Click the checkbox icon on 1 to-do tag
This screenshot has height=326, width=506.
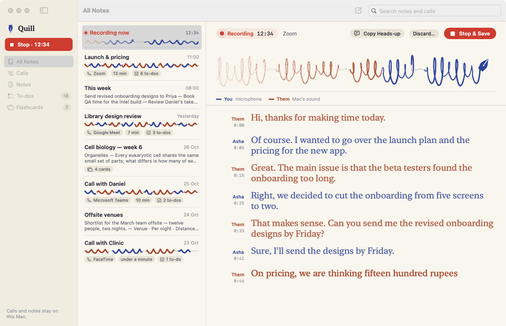[x=162, y=259]
